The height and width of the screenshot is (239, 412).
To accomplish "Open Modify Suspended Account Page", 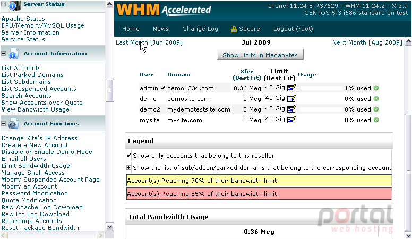I will [x=50, y=180].
